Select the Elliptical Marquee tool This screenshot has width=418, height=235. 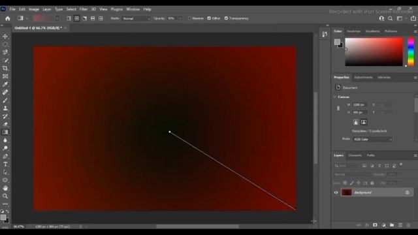[5, 44]
